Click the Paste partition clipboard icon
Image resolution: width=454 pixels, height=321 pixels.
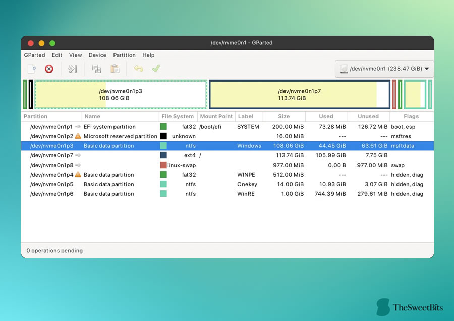coord(115,69)
